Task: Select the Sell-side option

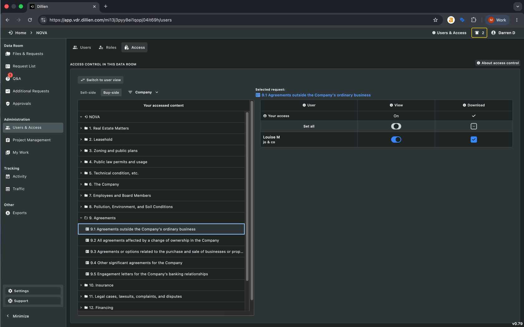Action: click(88, 92)
